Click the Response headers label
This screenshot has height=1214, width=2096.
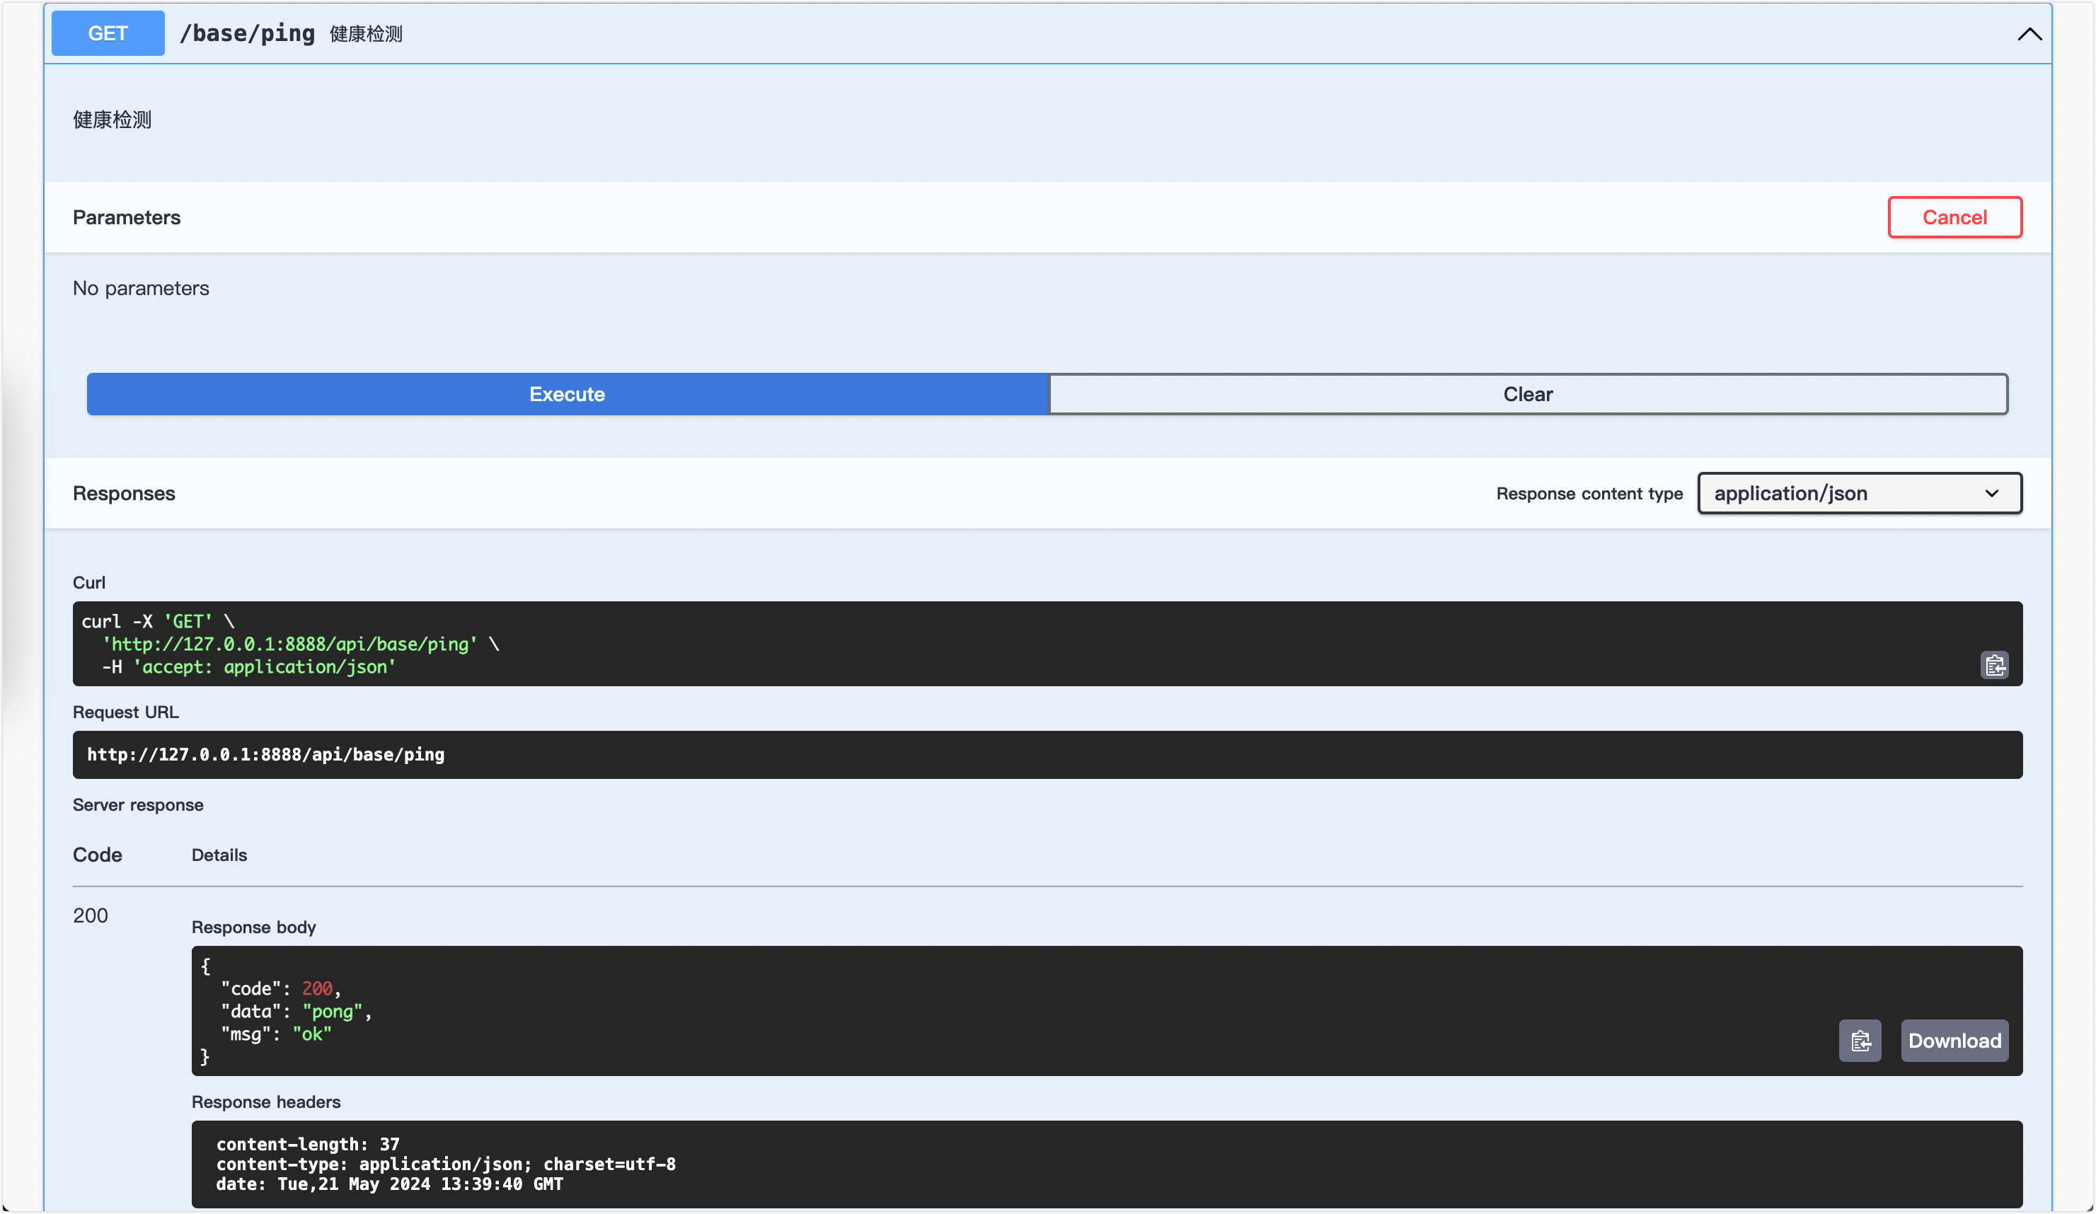click(266, 1102)
